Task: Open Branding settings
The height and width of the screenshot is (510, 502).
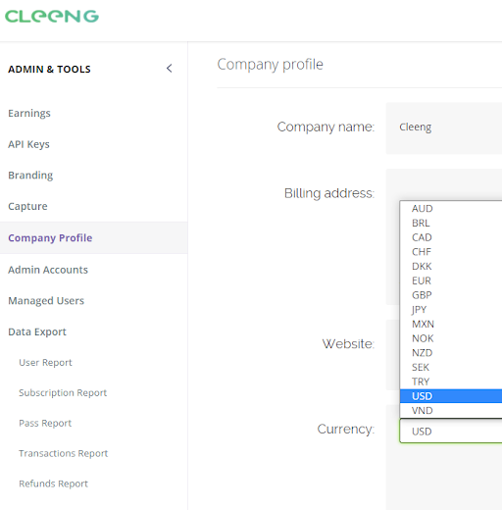Action: point(30,176)
